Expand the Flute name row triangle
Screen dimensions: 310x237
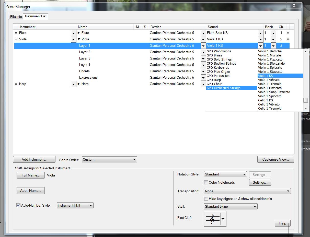[79, 33]
